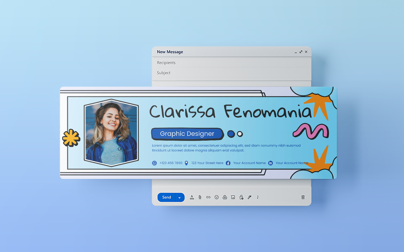Click the Send button
The width and height of the screenshot is (404, 252).
[166, 197]
